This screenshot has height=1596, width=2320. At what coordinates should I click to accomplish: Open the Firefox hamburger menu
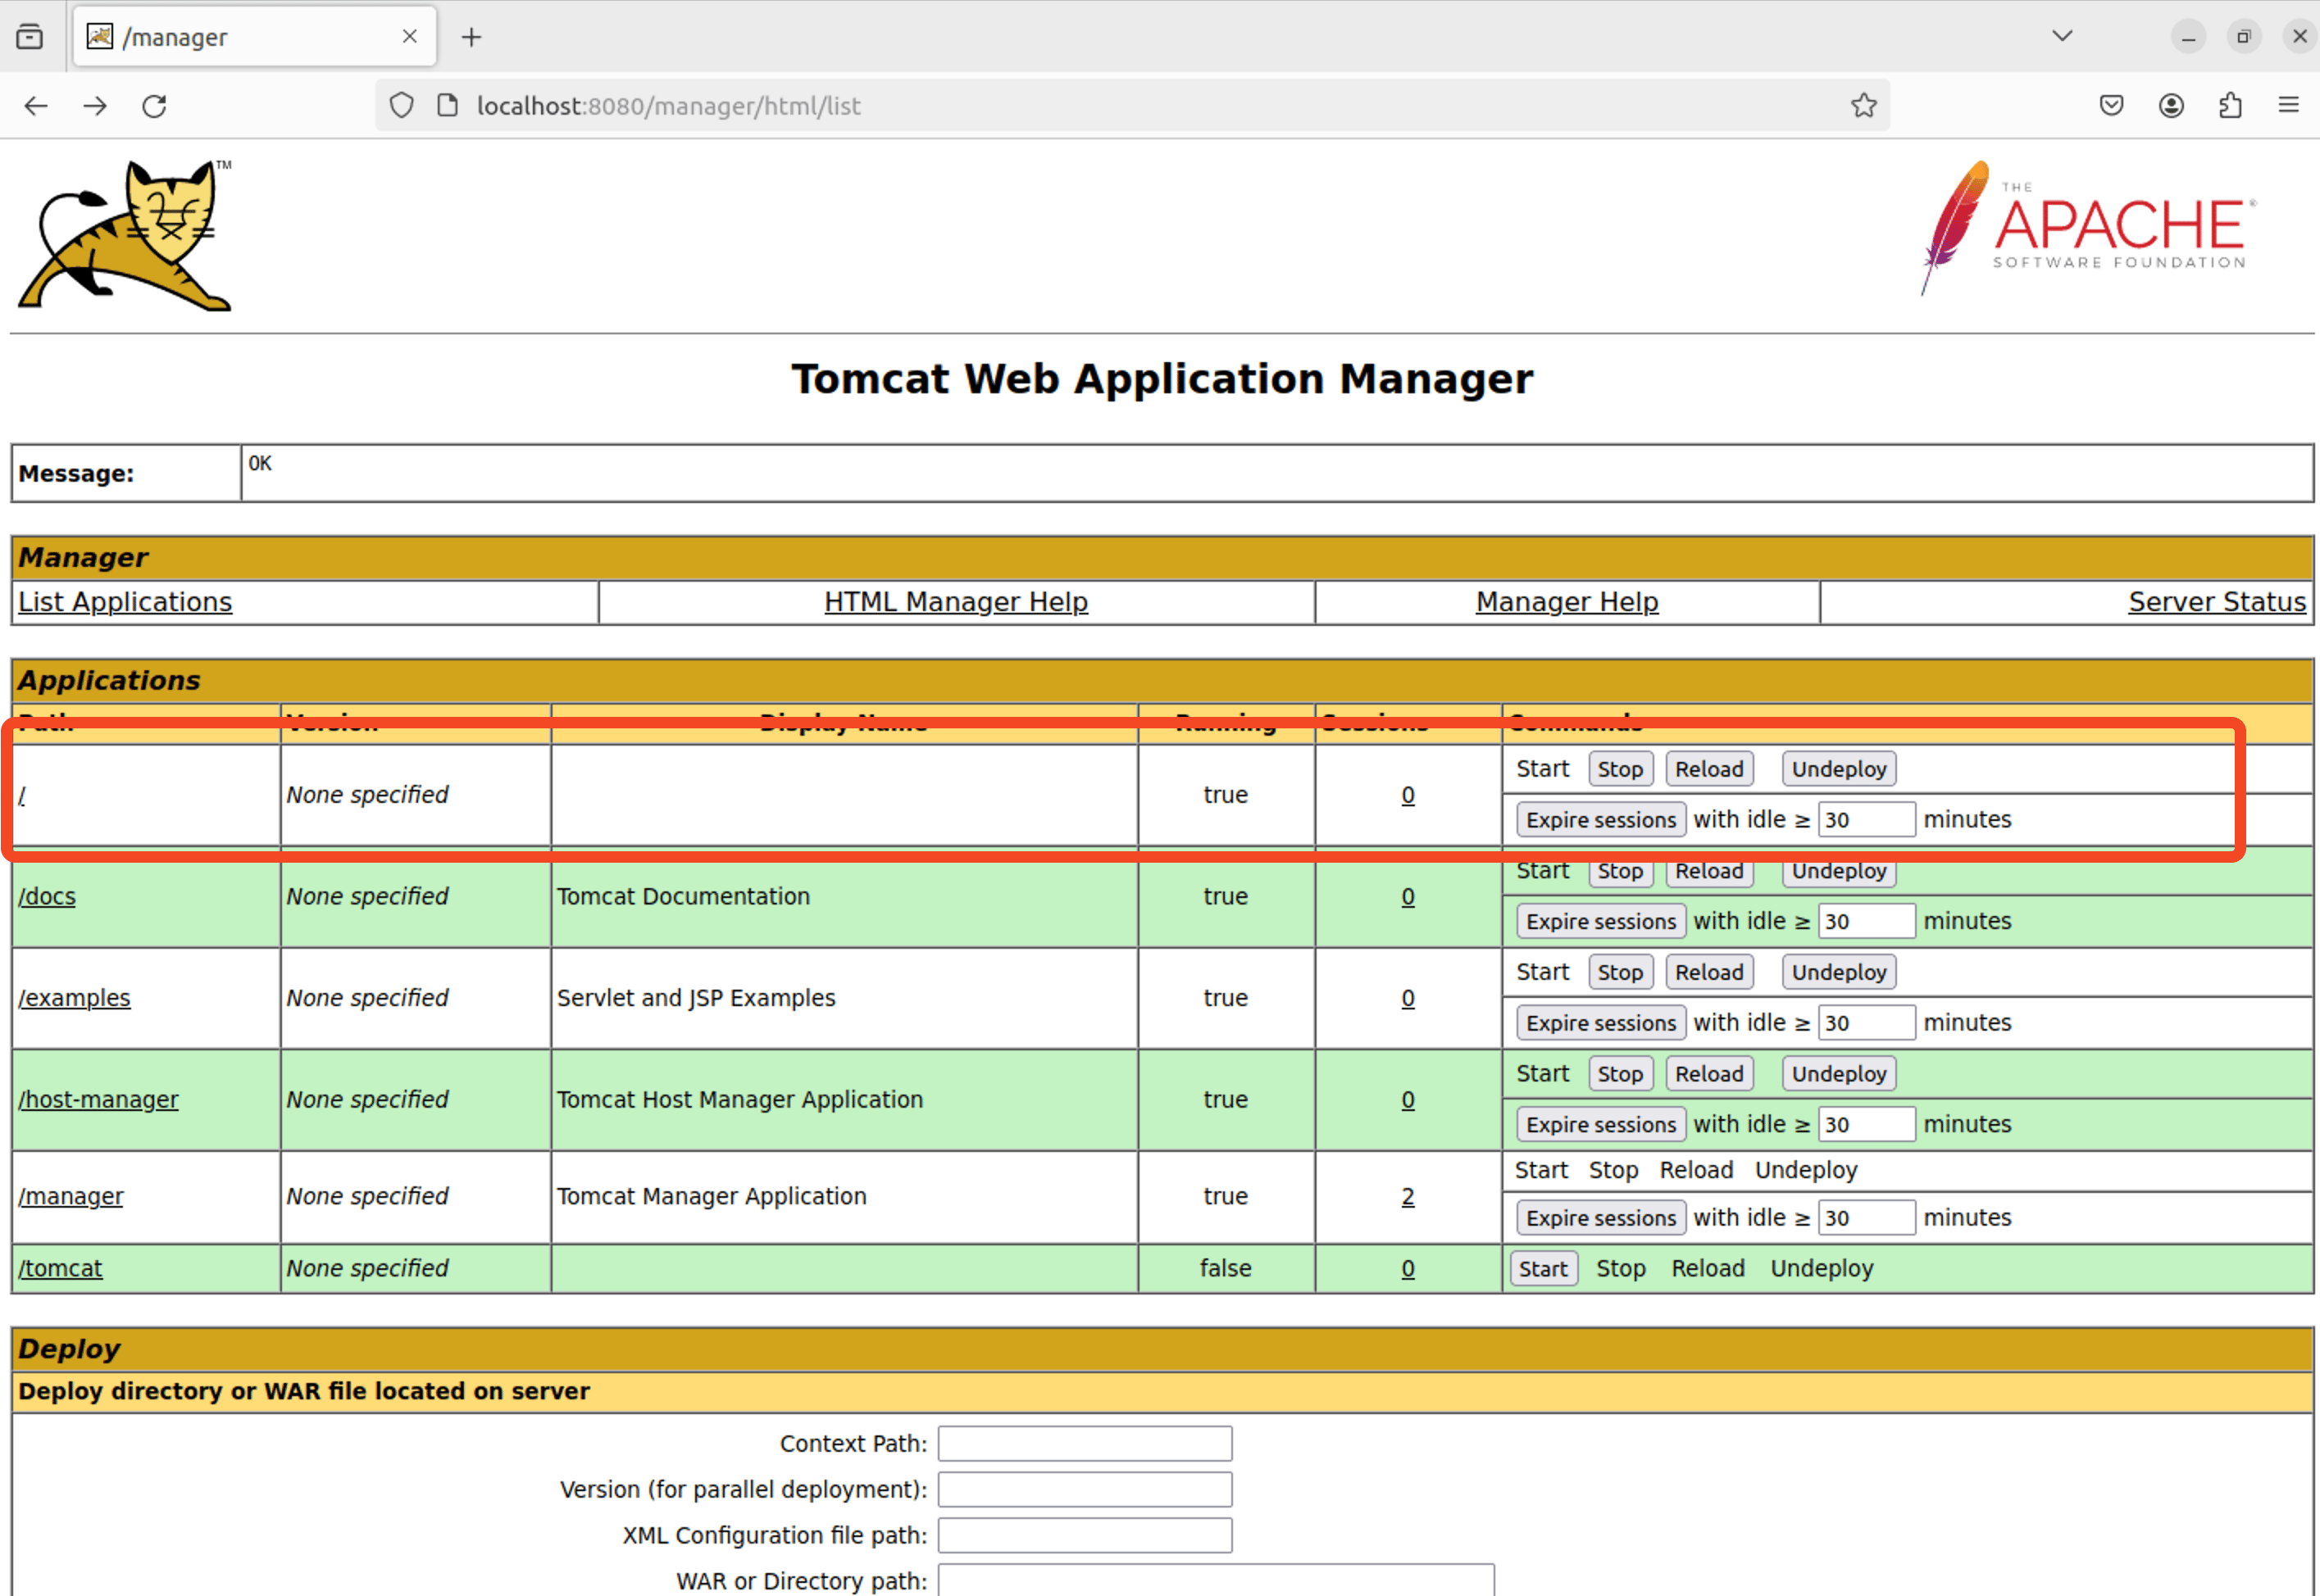click(x=2288, y=105)
